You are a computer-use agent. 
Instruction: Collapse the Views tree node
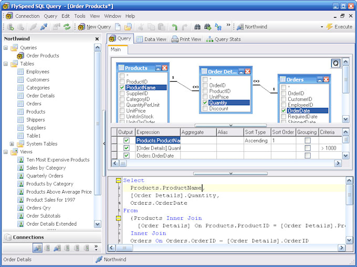(x=6, y=152)
